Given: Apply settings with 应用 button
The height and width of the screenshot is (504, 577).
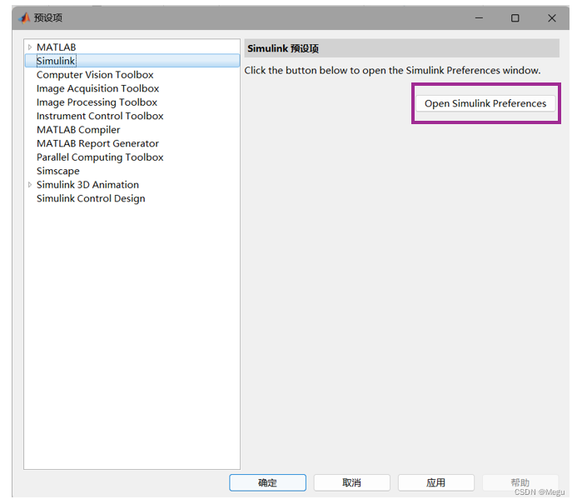Looking at the screenshot, I should pyautogui.click(x=436, y=482).
